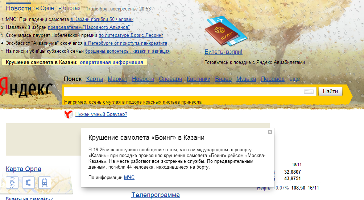The image size is (364, 200).
Task: Click the Yandex Browser red Y icon
Action: tap(69, 114)
